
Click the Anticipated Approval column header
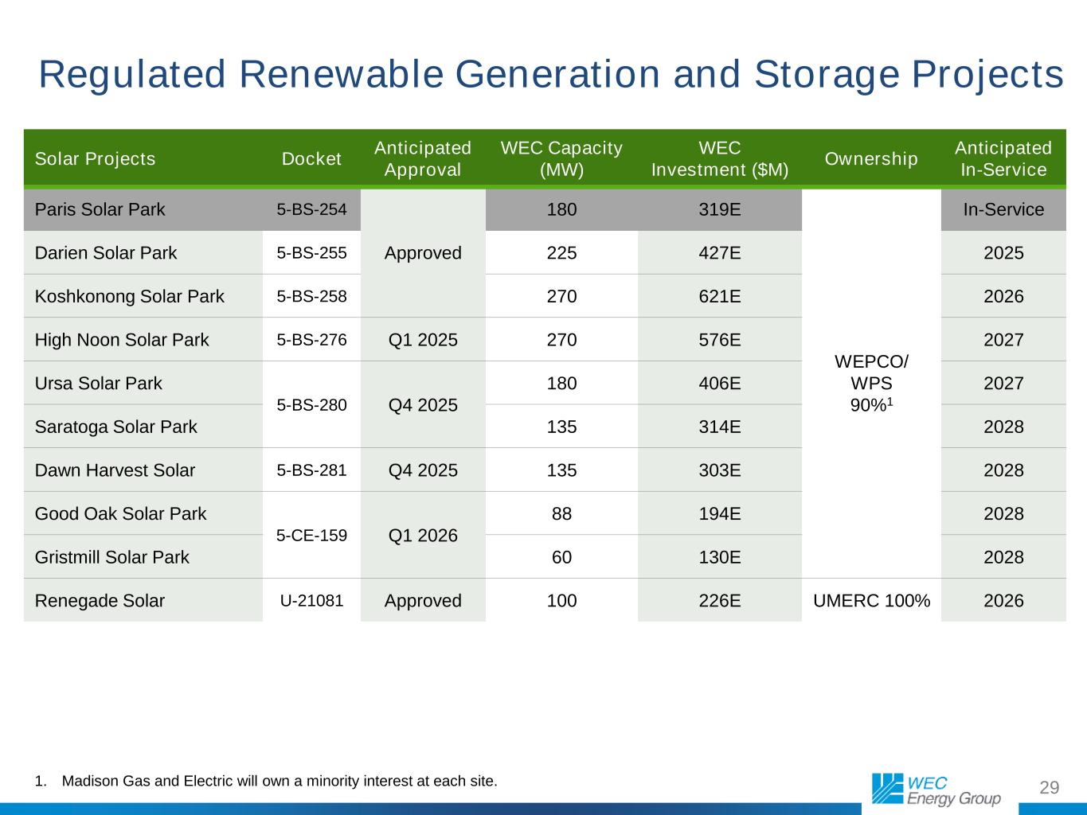(x=423, y=158)
